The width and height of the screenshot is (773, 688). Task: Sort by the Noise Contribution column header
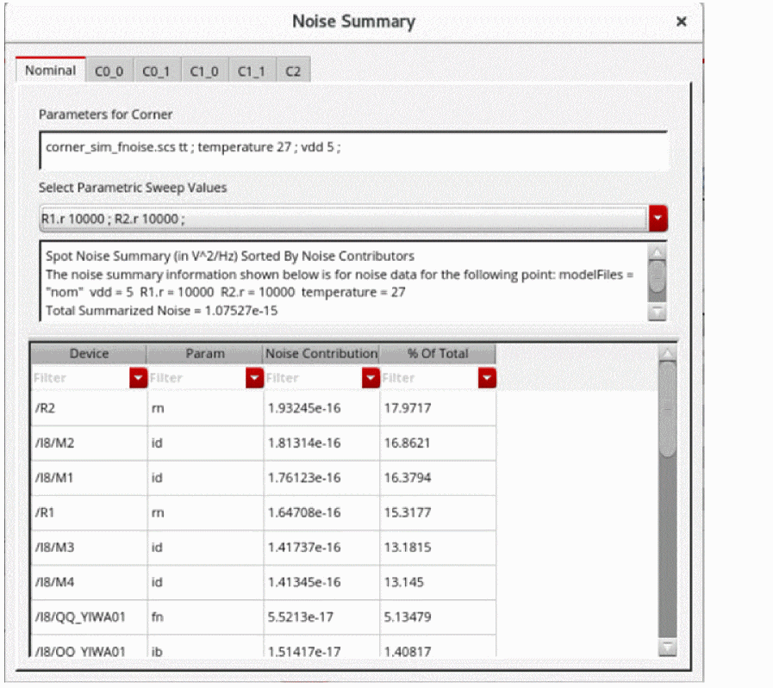coord(321,354)
